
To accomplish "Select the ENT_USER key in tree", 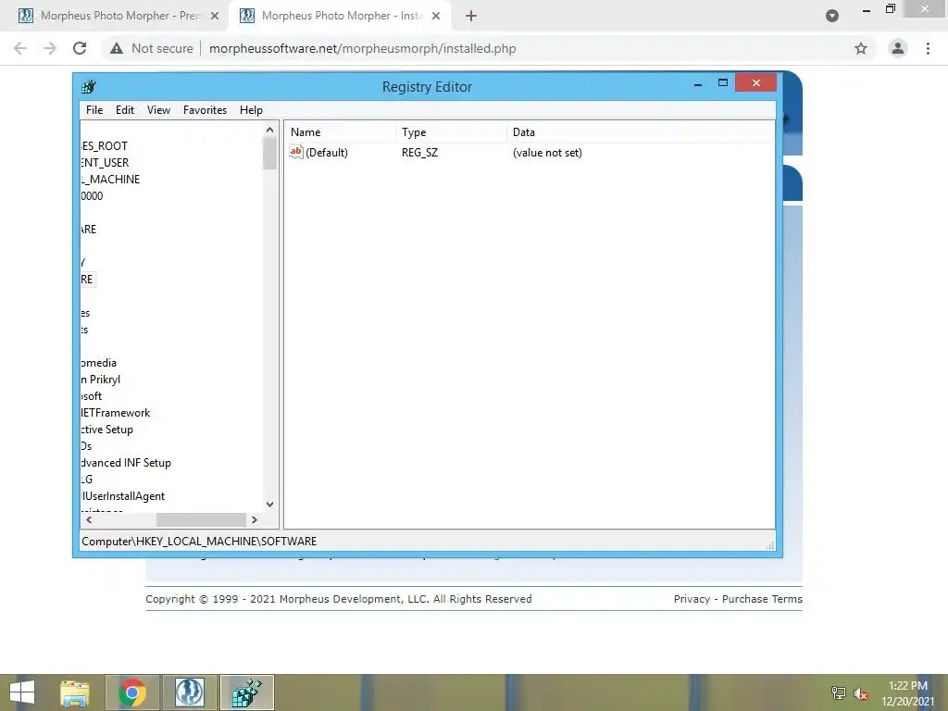I will 106,163.
